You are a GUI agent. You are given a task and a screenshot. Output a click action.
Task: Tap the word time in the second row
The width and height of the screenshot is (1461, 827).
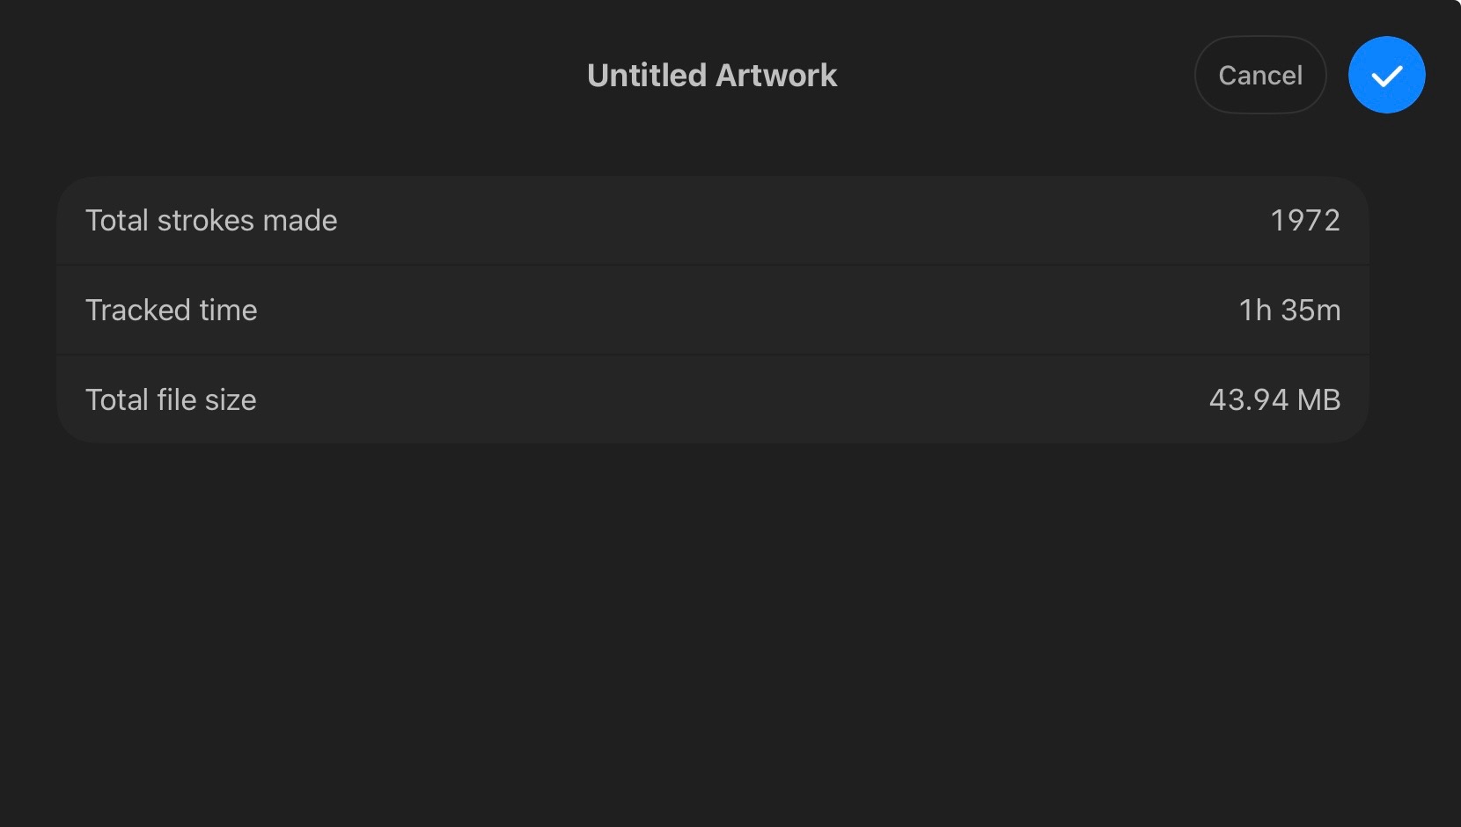pos(228,310)
